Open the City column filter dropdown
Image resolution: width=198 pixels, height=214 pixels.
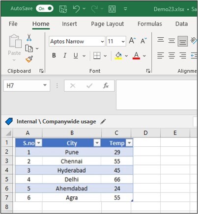[97, 143]
